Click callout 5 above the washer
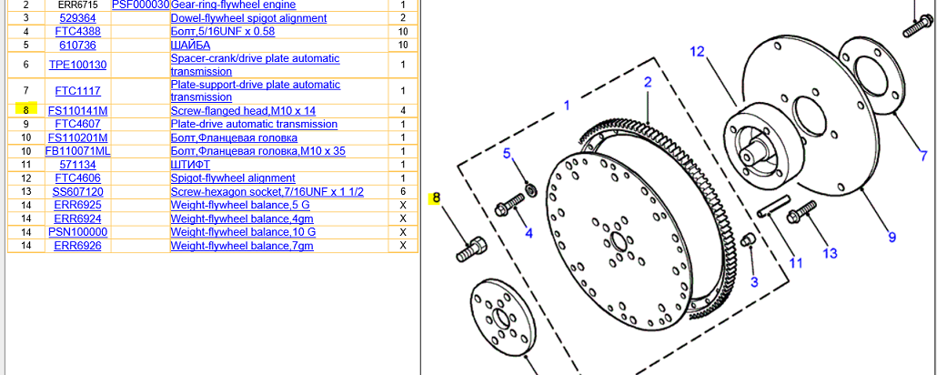This screenshot has width=937, height=375. pos(509,152)
